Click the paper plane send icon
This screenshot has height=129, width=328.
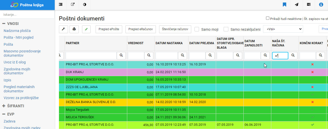coord(297,4)
